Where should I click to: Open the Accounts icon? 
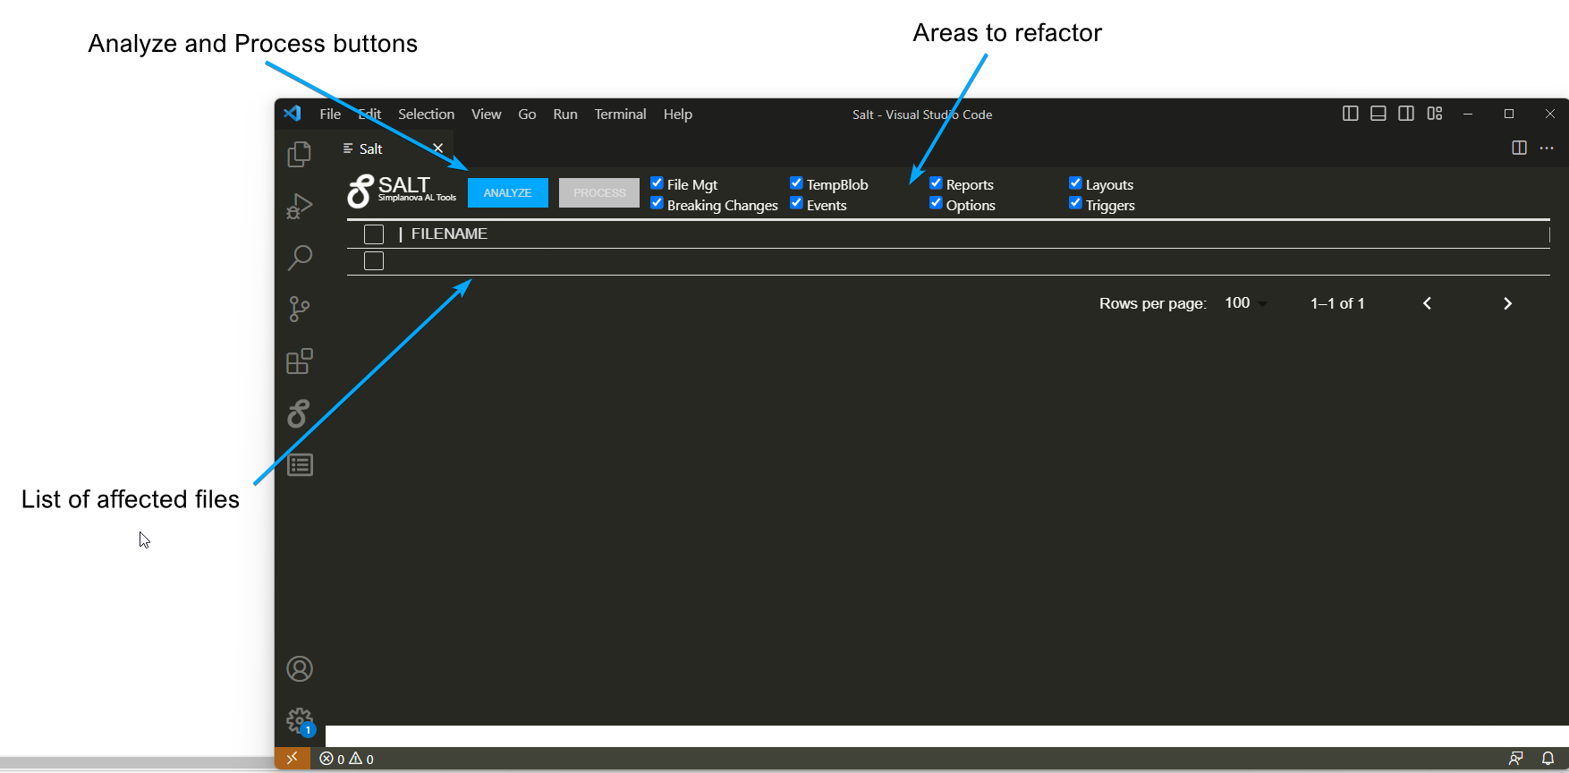tap(300, 669)
